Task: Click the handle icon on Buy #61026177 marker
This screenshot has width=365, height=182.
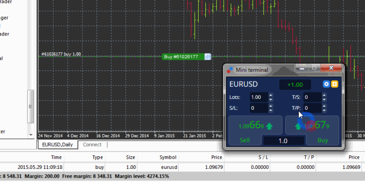Action: [x=208, y=57]
